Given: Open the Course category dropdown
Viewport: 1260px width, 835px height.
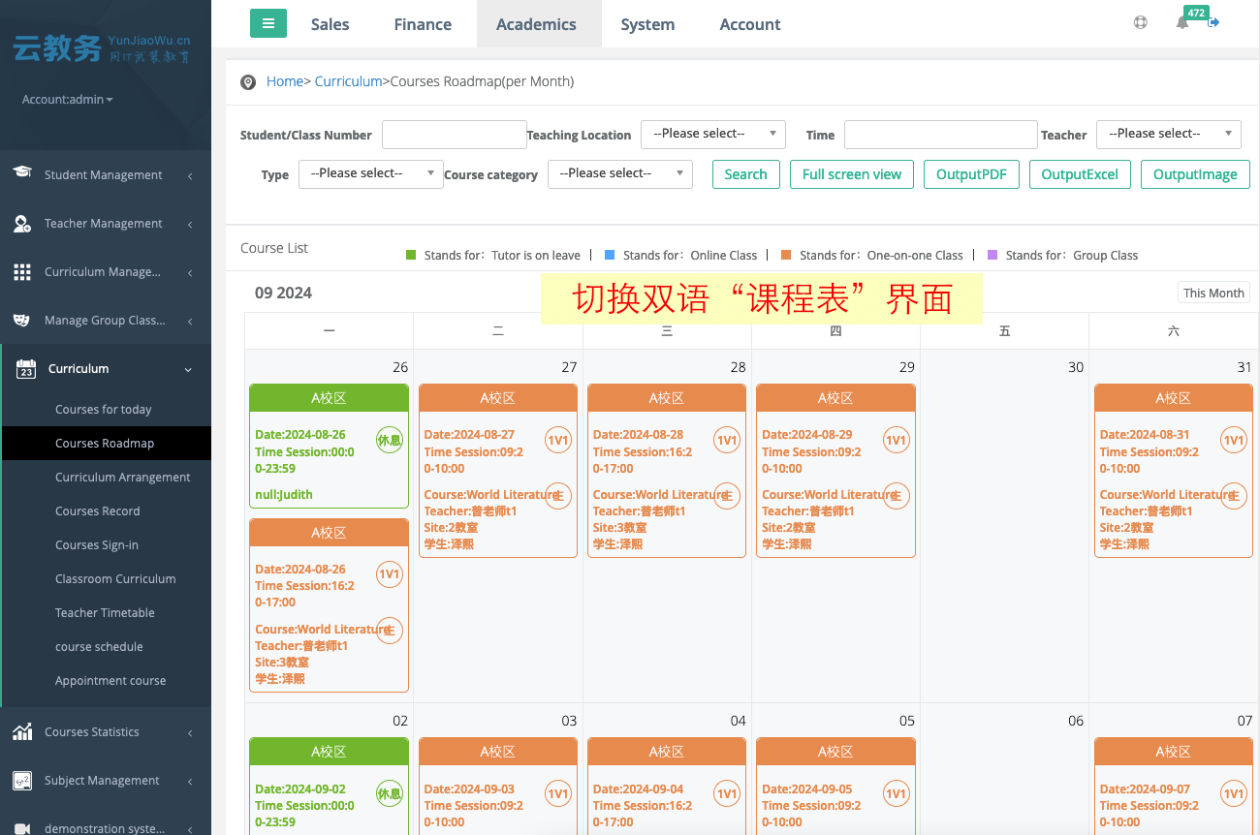Looking at the screenshot, I should 619,173.
